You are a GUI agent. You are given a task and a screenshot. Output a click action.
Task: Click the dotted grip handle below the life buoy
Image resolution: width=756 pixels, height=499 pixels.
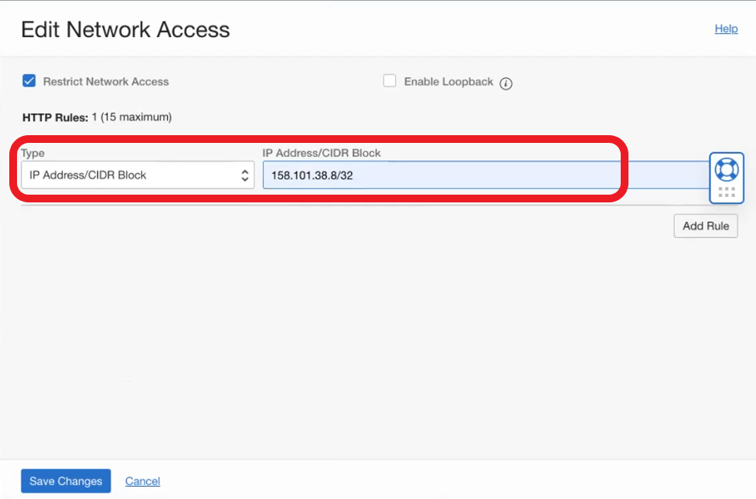tap(727, 192)
